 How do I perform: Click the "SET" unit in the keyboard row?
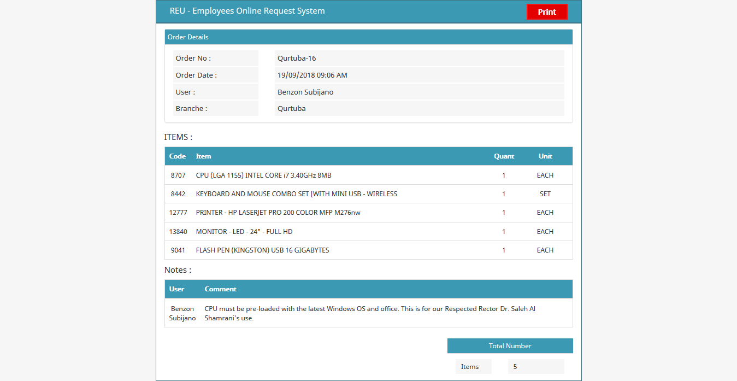(545, 194)
